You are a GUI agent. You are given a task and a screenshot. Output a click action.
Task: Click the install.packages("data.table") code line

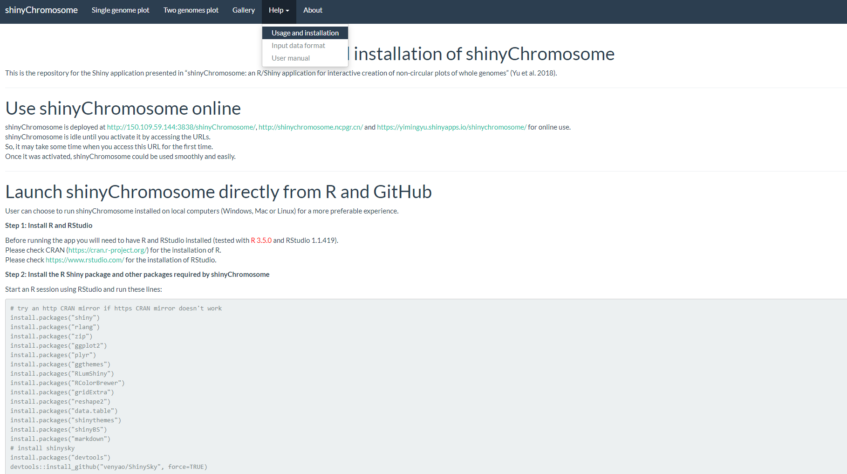tap(64, 411)
